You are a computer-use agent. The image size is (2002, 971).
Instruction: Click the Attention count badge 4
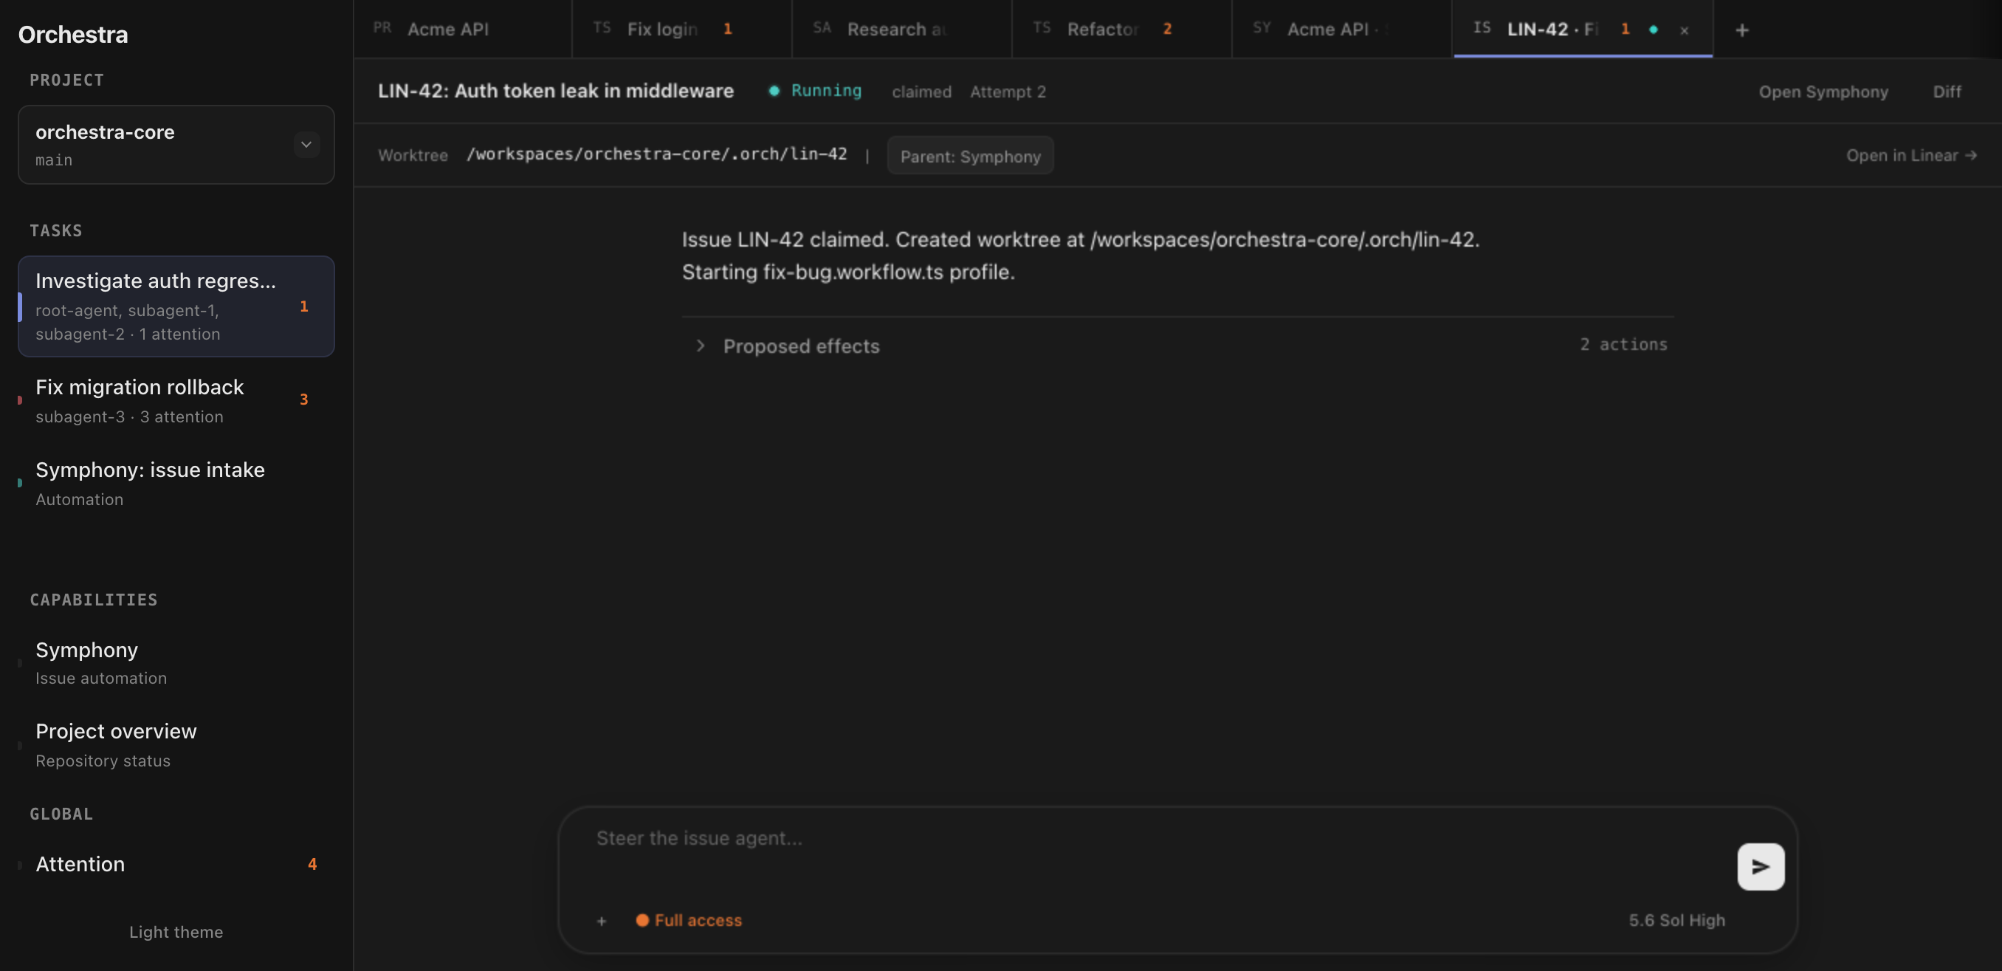(312, 864)
